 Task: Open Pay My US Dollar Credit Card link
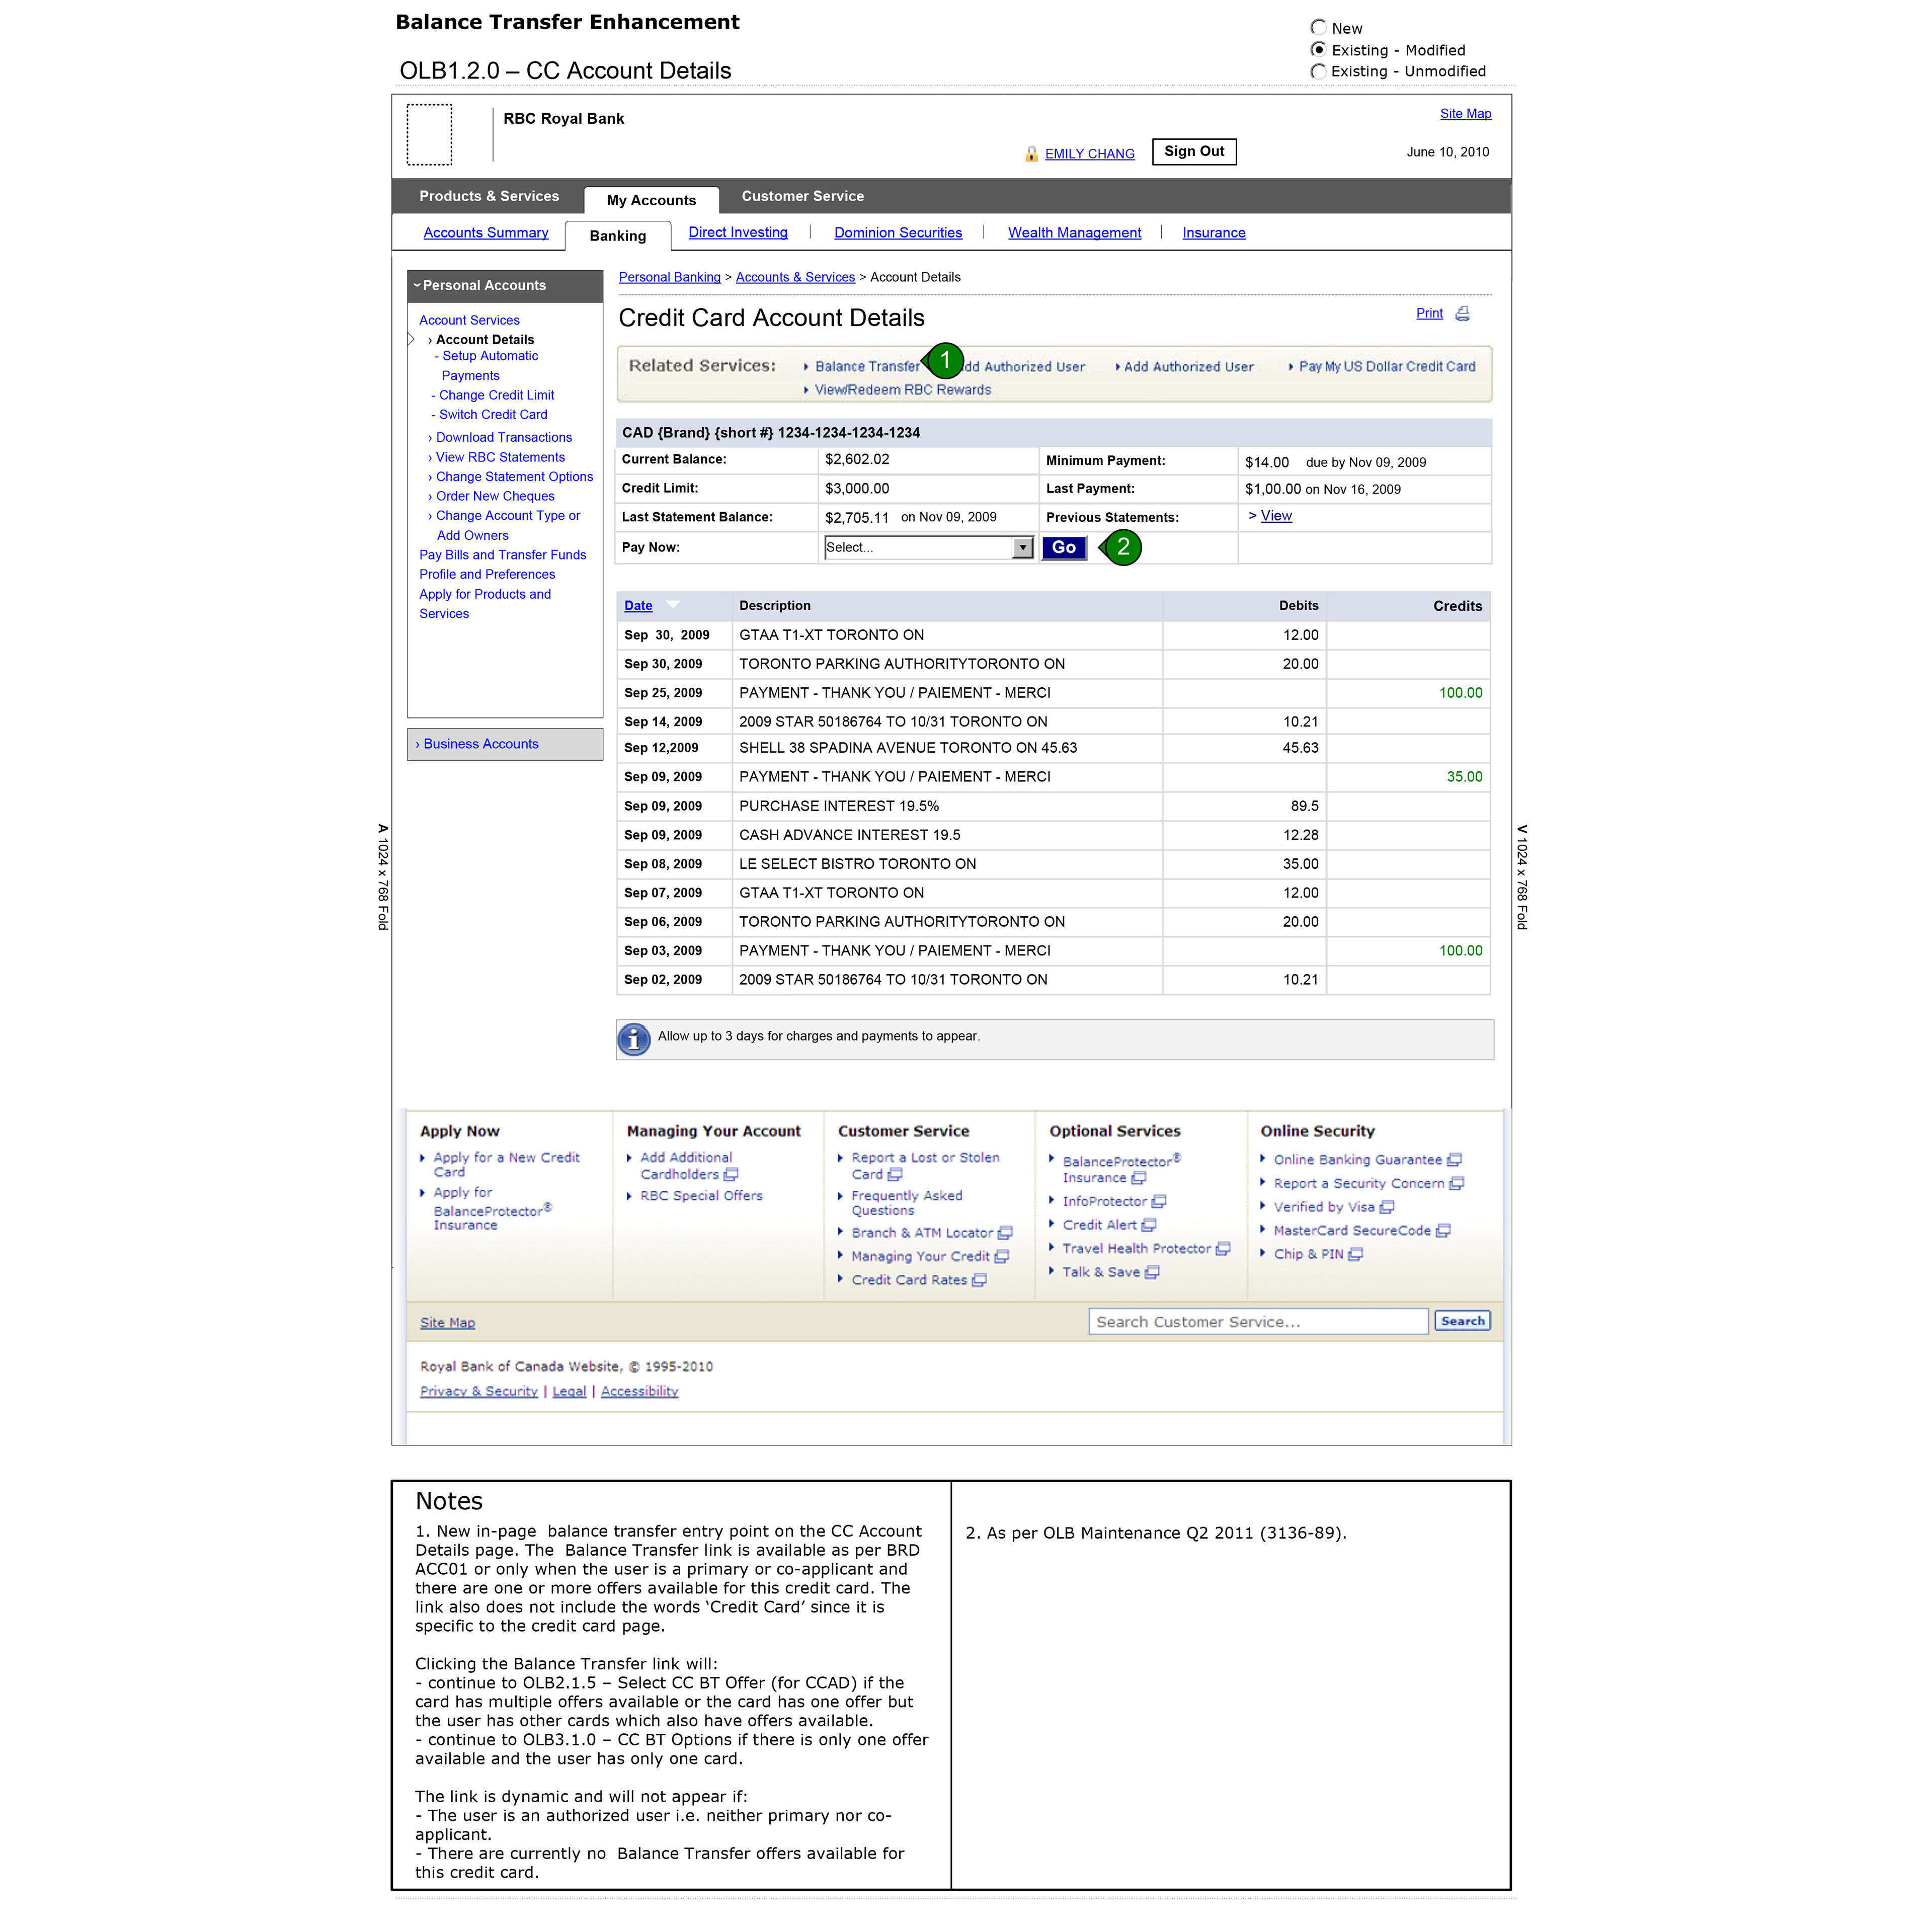click(1387, 367)
